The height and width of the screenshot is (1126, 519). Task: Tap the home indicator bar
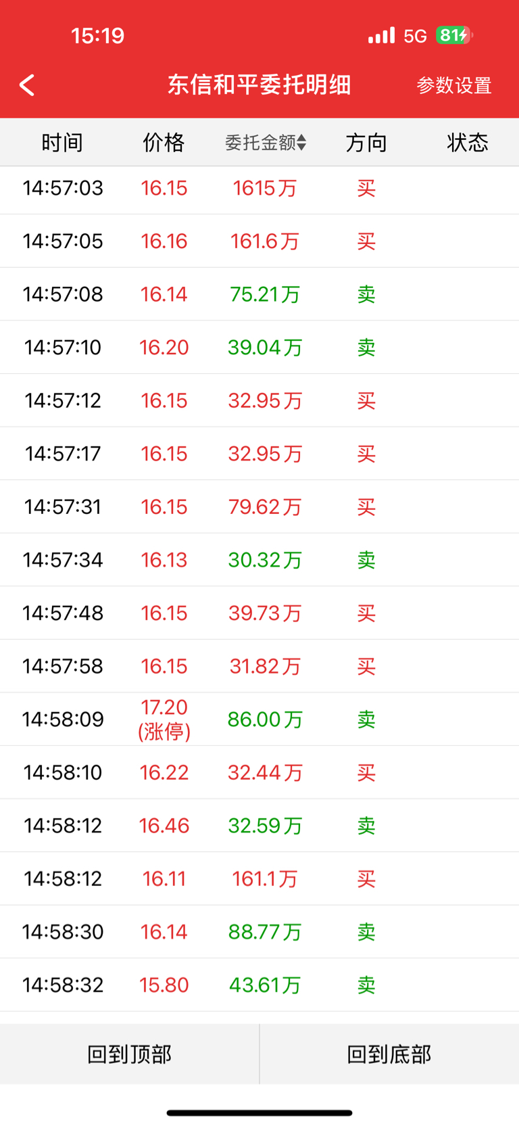(x=259, y=1112)
